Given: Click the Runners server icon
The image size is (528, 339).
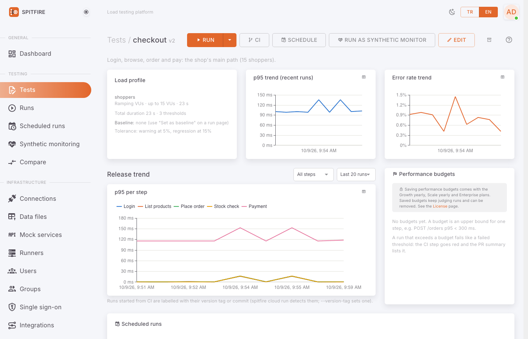Looking at the screenshot, I should [12, 253].
